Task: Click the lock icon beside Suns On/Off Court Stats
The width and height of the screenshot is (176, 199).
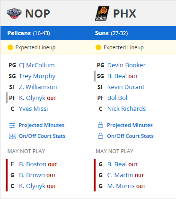Action: (x=100, y=136)
